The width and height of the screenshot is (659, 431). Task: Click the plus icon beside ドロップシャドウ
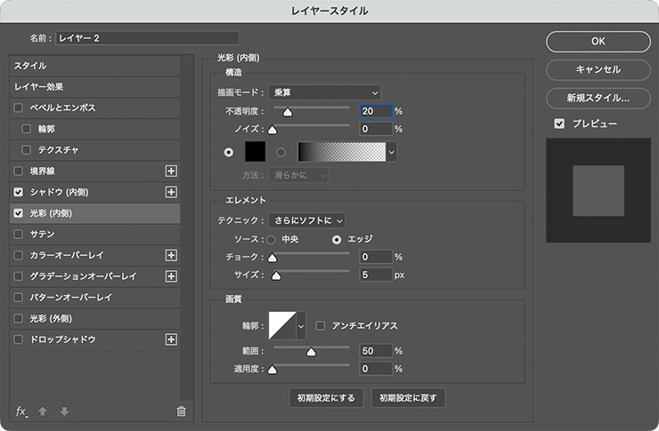(x=172, y=339)
